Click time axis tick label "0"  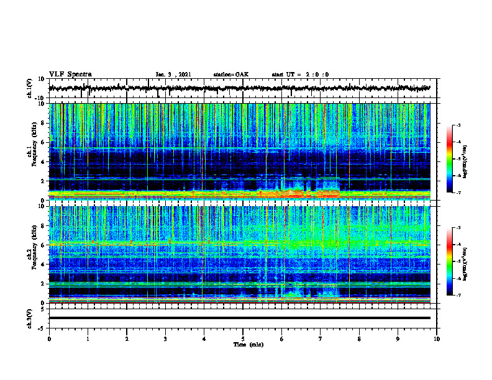(x=49, y=339)
